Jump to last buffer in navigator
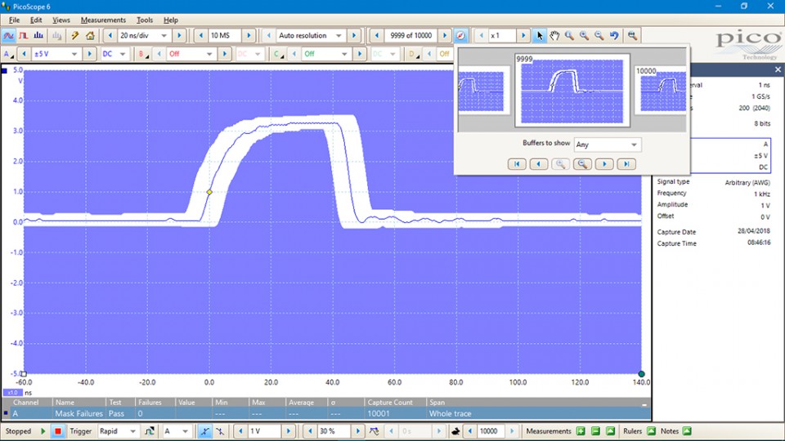This screenshot has width=785, height=441. [626, 164]
